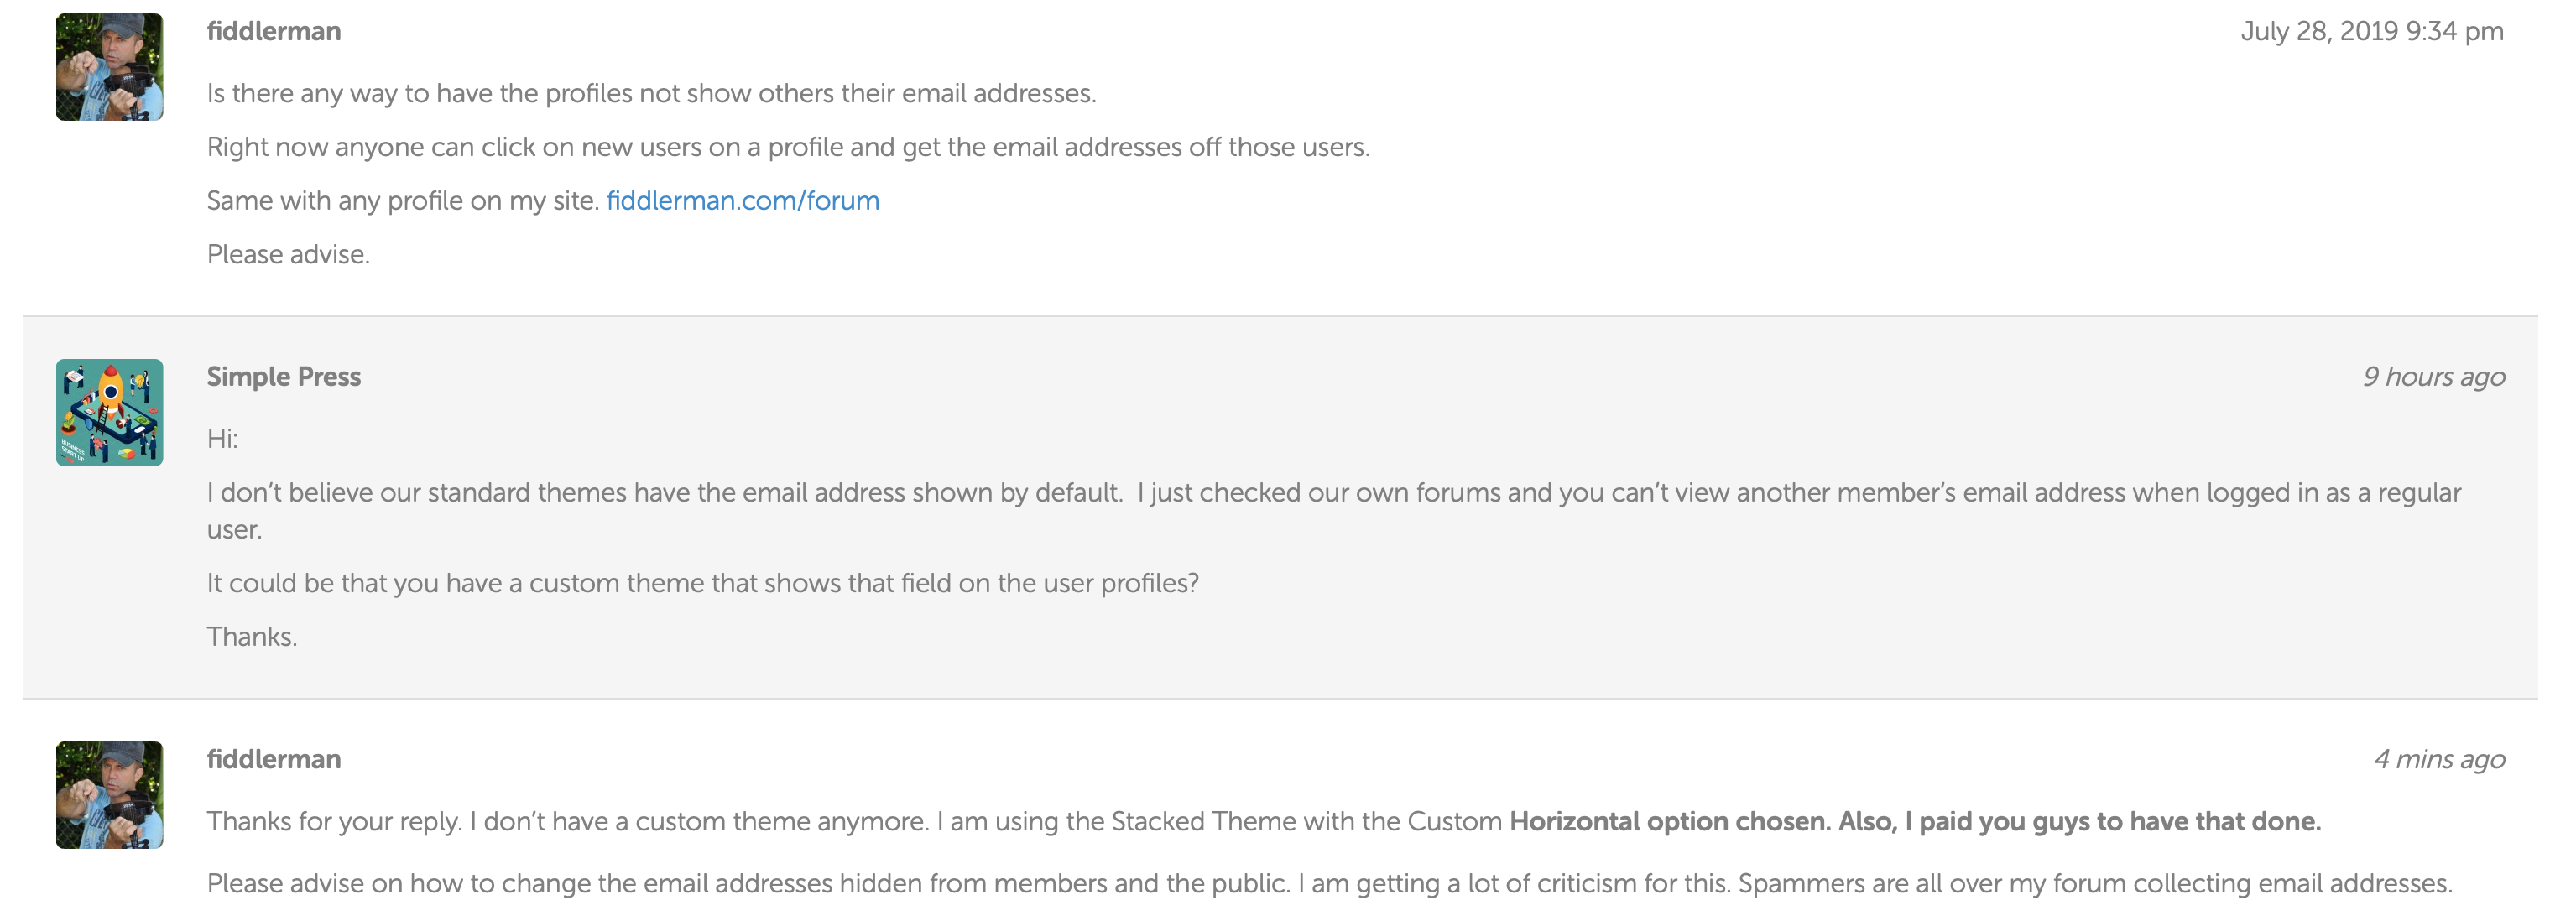Open the Simple Press author name
Image resolution: width=2576 pixels, height=921 pixels.
[x=284, y=377]
